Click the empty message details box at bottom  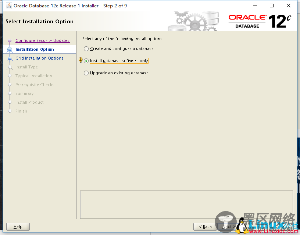(x=186, y=204)
